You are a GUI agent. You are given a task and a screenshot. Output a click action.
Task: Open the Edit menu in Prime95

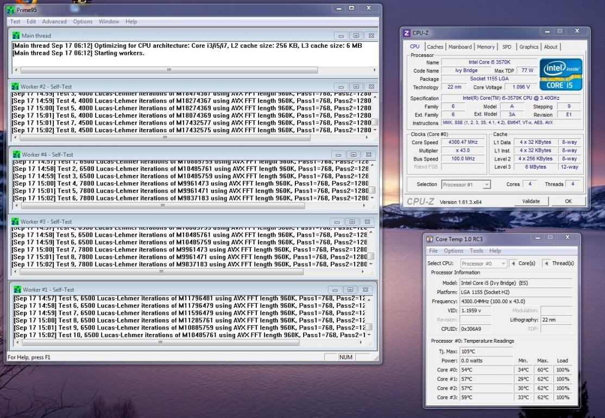31,22
